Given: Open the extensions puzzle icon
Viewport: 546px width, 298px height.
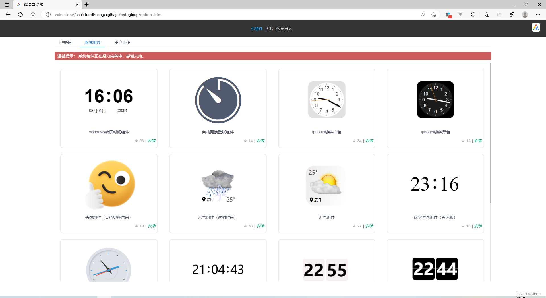Looking at the screenshot, I should click(473, 15).
